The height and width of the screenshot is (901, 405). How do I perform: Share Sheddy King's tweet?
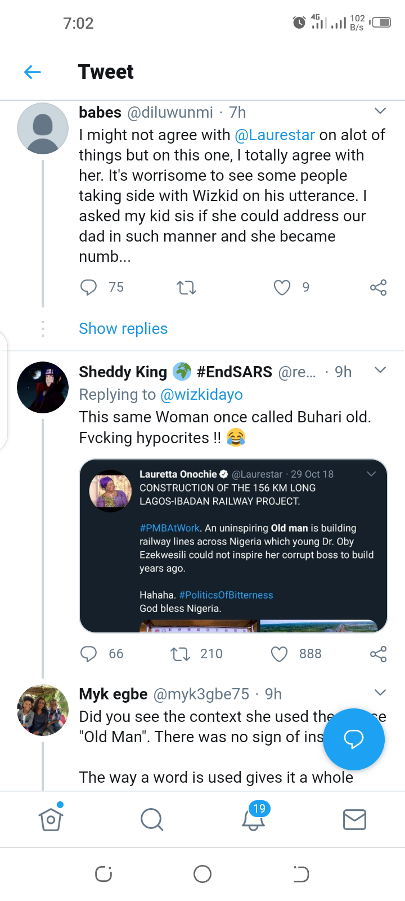[379, 654]
